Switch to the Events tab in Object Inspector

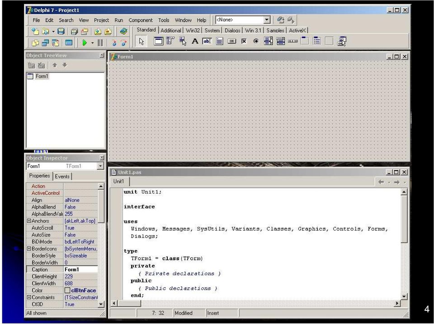coord(62,176)
